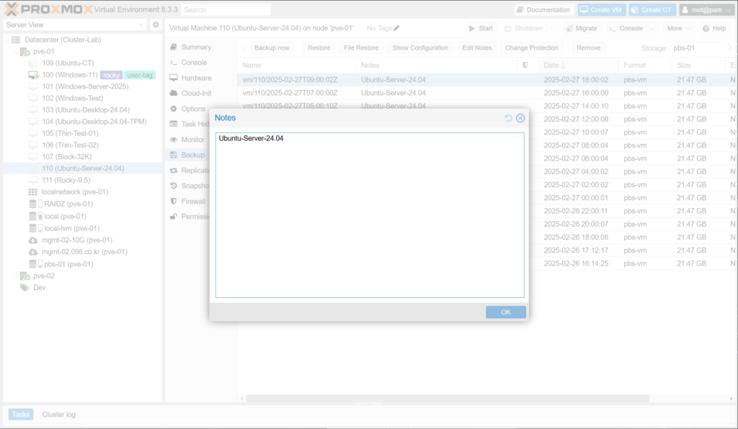
Task: Click the pbs-01 storage icon in tree
Action: click(33, 264)
